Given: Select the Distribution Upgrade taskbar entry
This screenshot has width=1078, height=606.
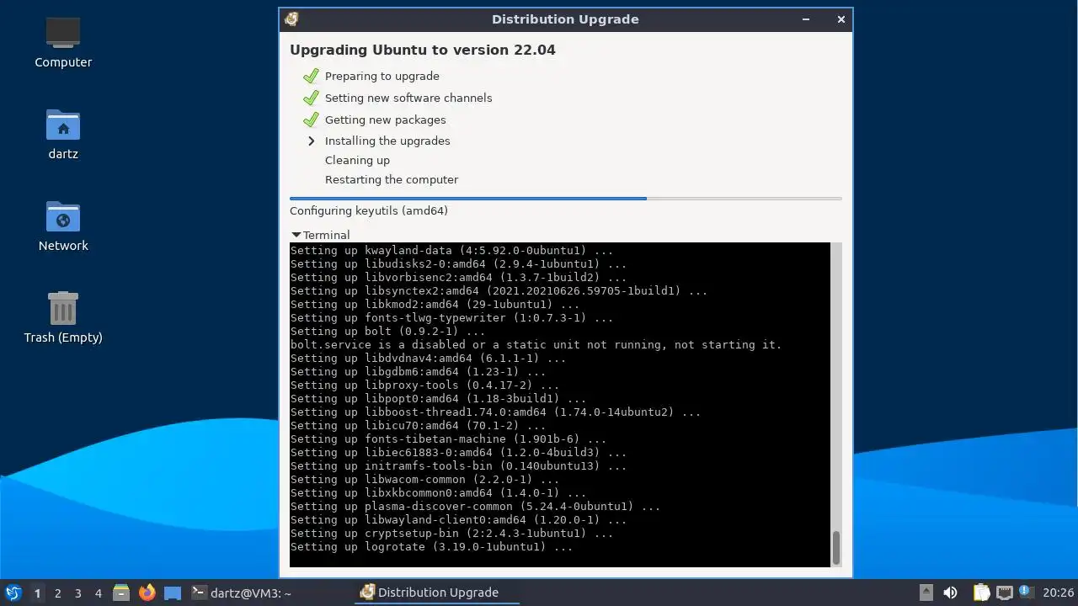Looking at the screenshot, I should tap(438, 593).
